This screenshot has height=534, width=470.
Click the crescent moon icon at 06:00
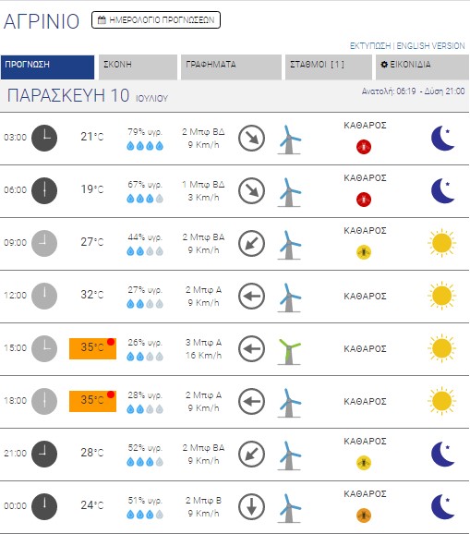(442, 190)
